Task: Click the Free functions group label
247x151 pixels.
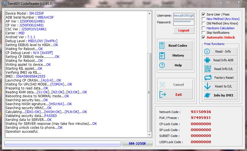Action: point(214,44)
